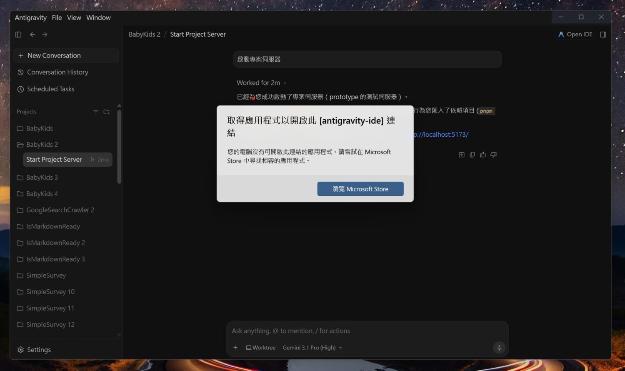Click the thumbs down icon
625x371 pixels.
tap(494, 155)
